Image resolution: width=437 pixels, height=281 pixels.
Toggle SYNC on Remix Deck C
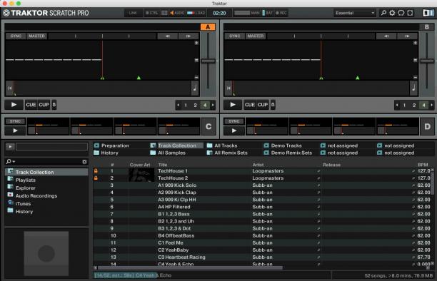[15, 121]
